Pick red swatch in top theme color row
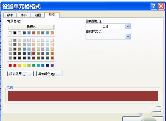Screen dimensions: 166x121 click(x=34, y=33)
